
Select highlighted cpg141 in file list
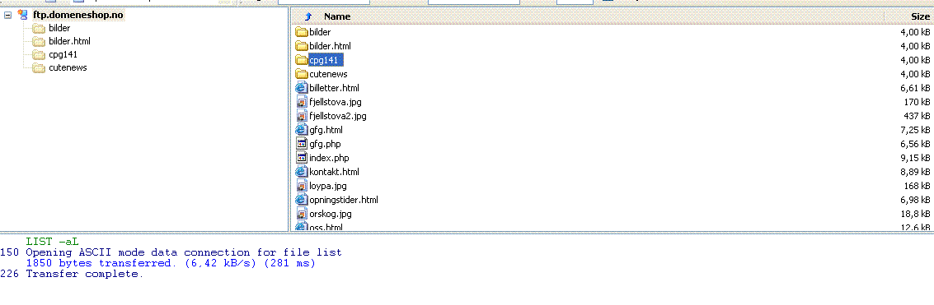click(326, 60)
